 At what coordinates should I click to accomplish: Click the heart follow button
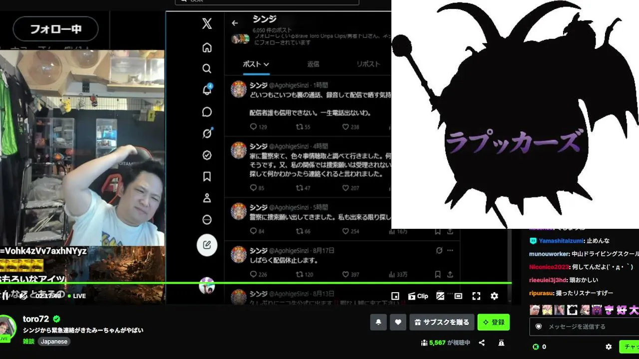398,322
